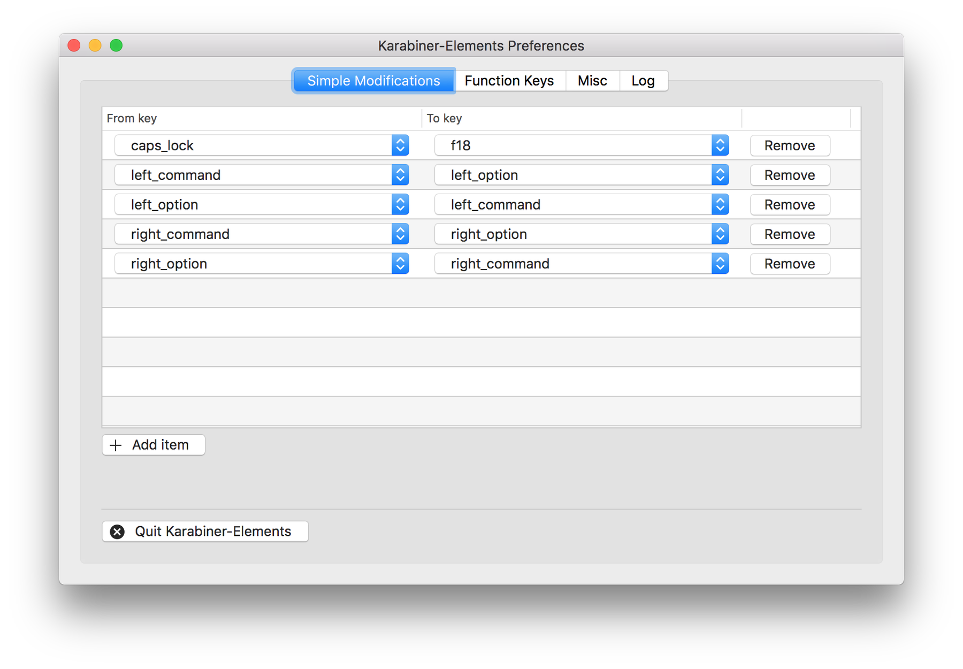Open the Log tab
Screen dimensions: 963x669
(x=643, y=80)
